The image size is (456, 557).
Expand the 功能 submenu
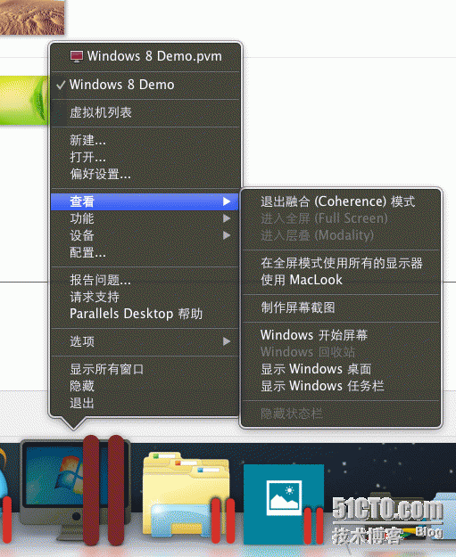(x=145, y=218)
